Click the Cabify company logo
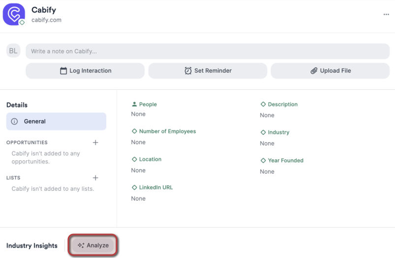This screenshot has height=258, width=395. 14,15
